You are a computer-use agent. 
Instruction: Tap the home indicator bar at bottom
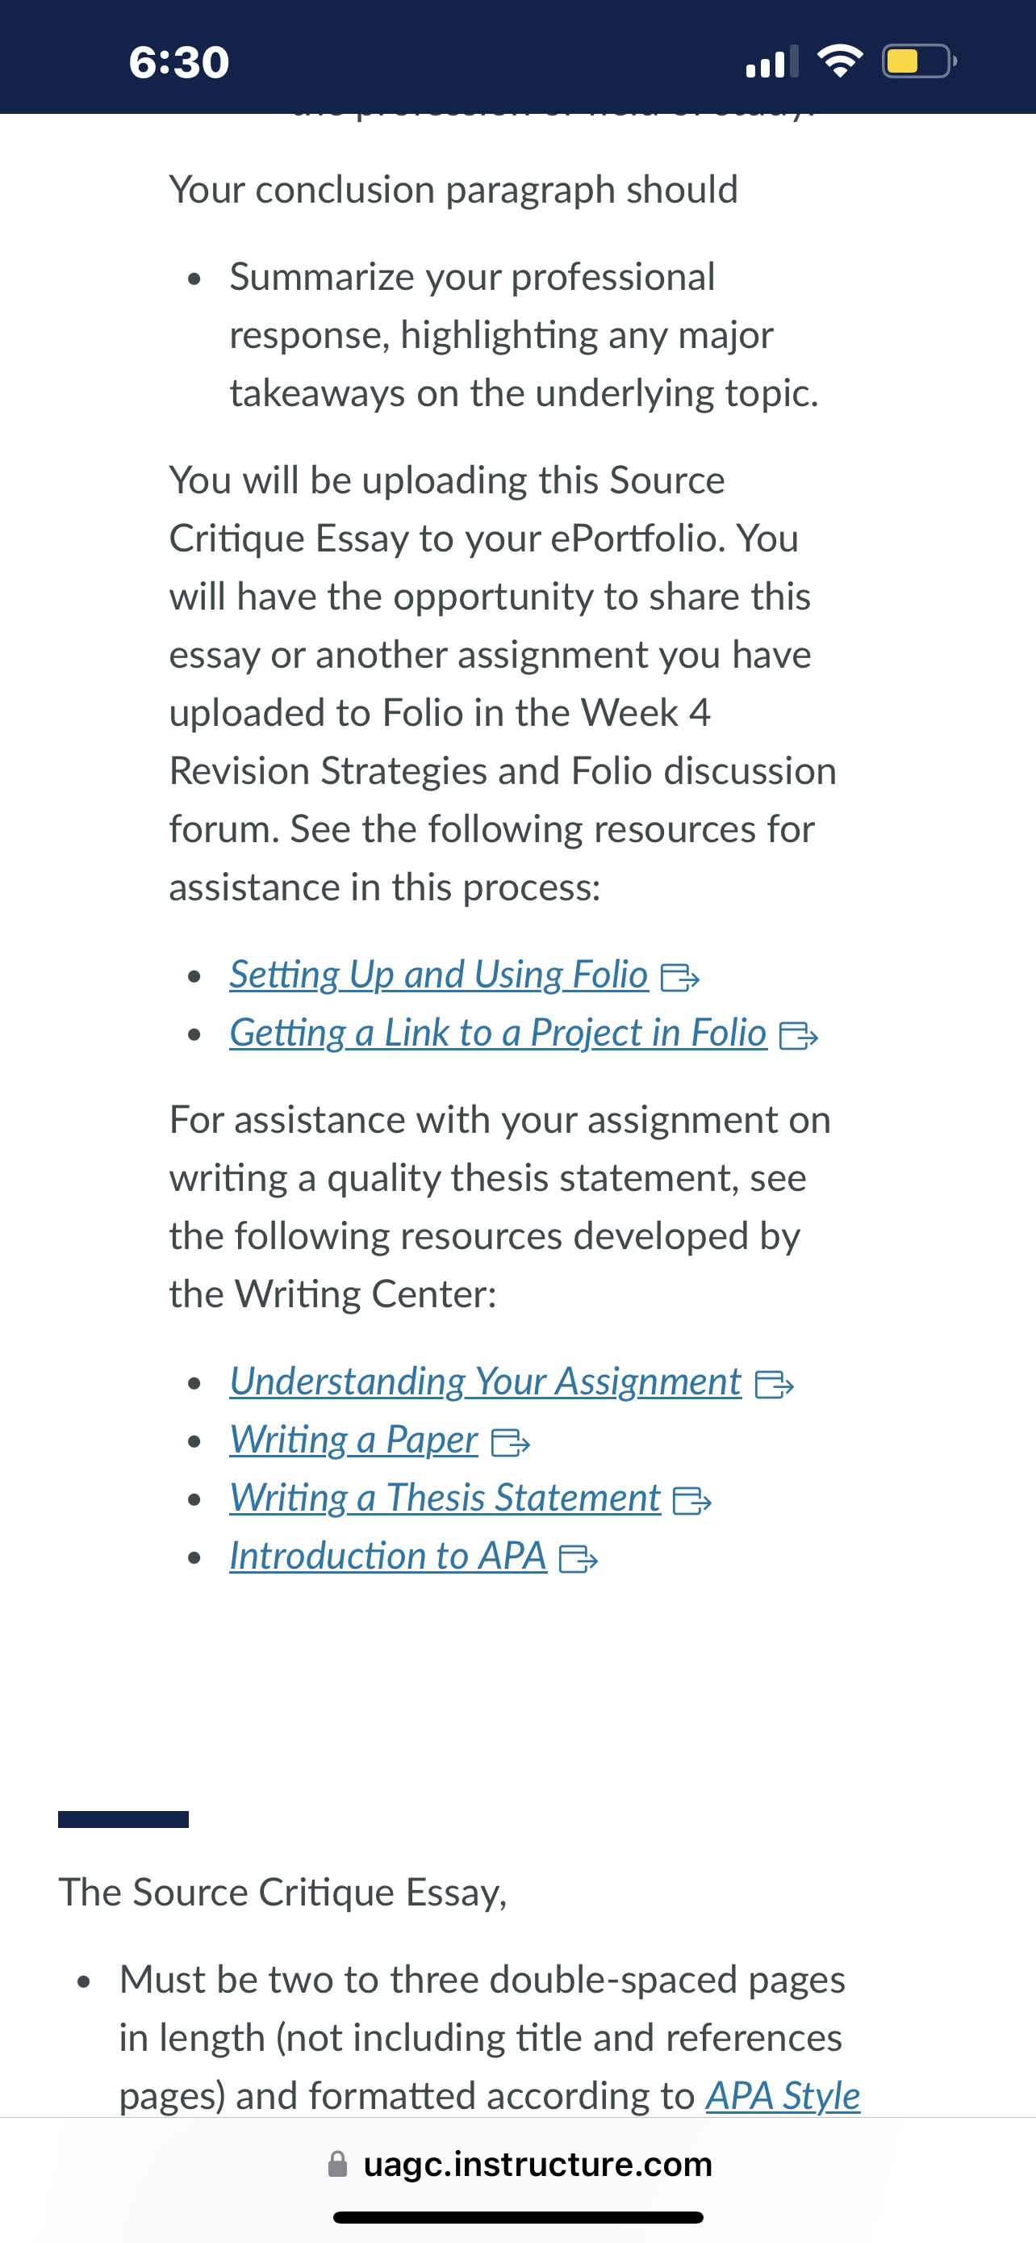tap(519, 2217)
